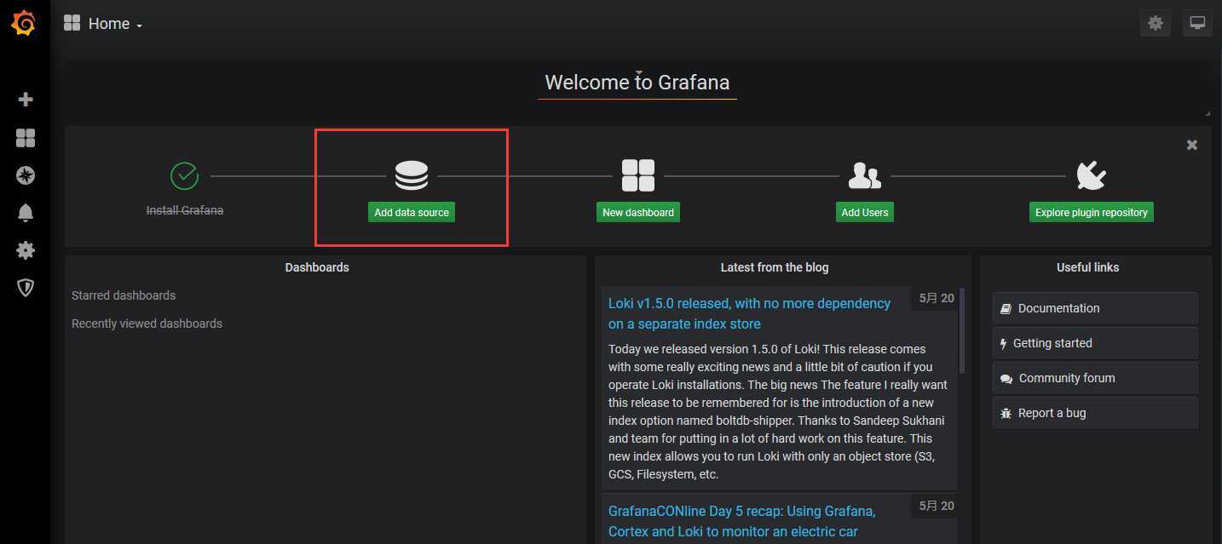Viewport: 1222px width, 544px height.
Task: Click the bug icon next to Report a bug
Action: pyautogui.click(x=1006, y=413)
